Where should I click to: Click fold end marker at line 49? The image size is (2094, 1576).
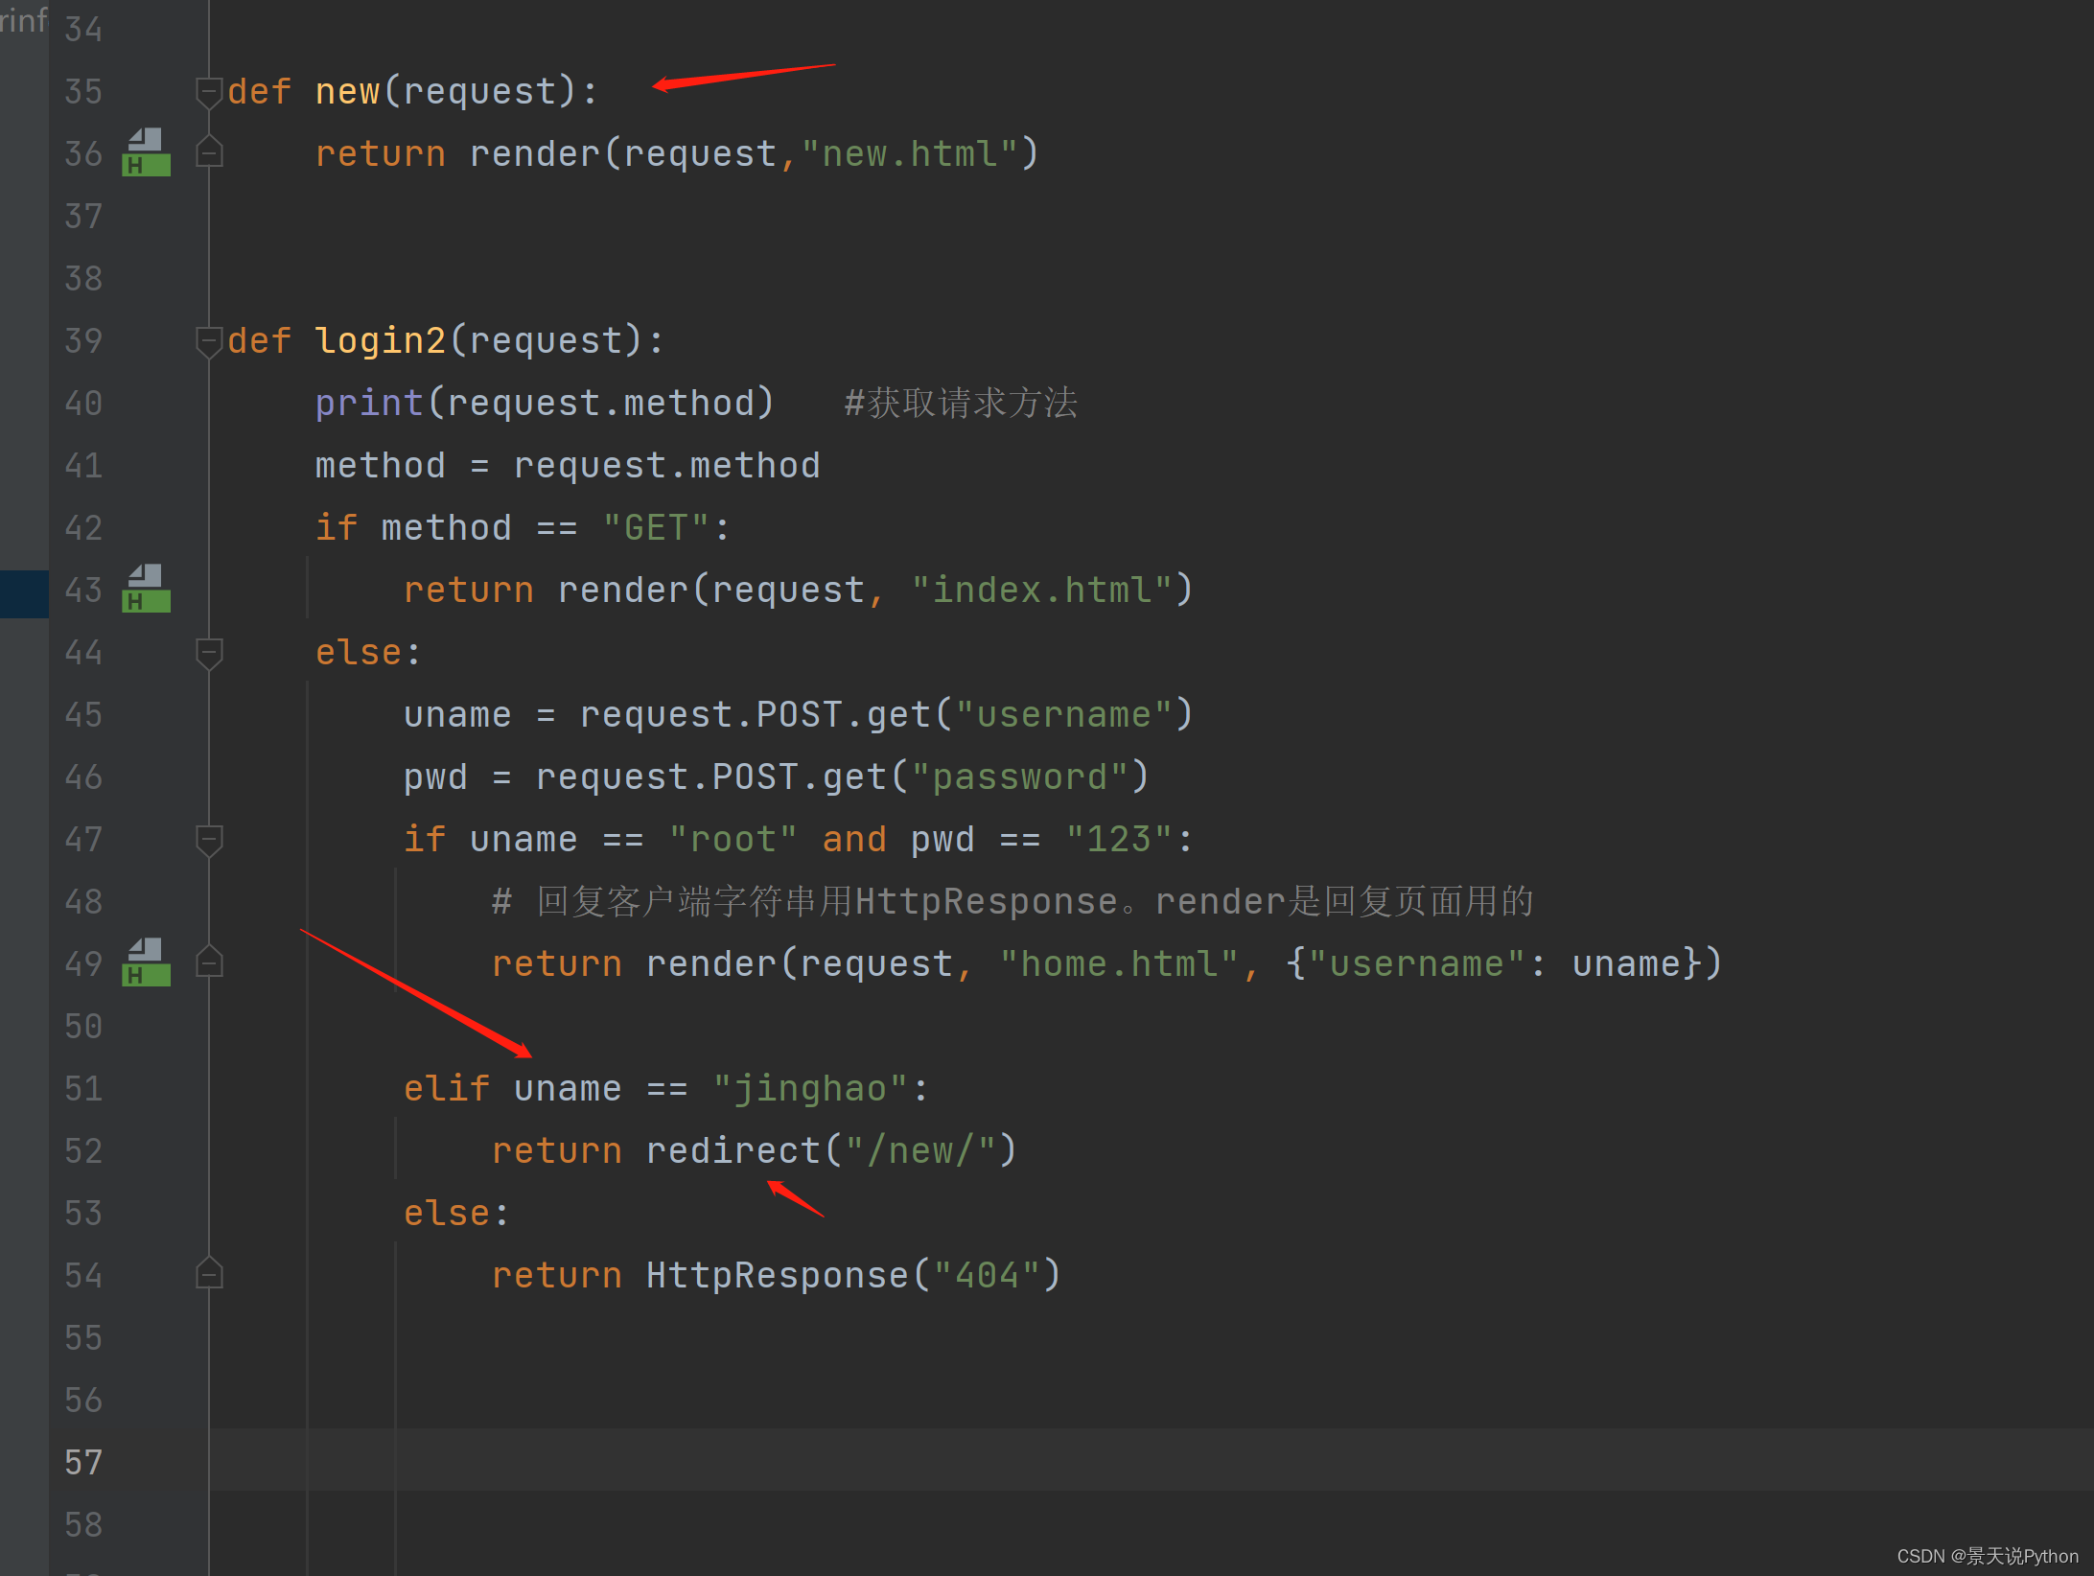[209, 962]
